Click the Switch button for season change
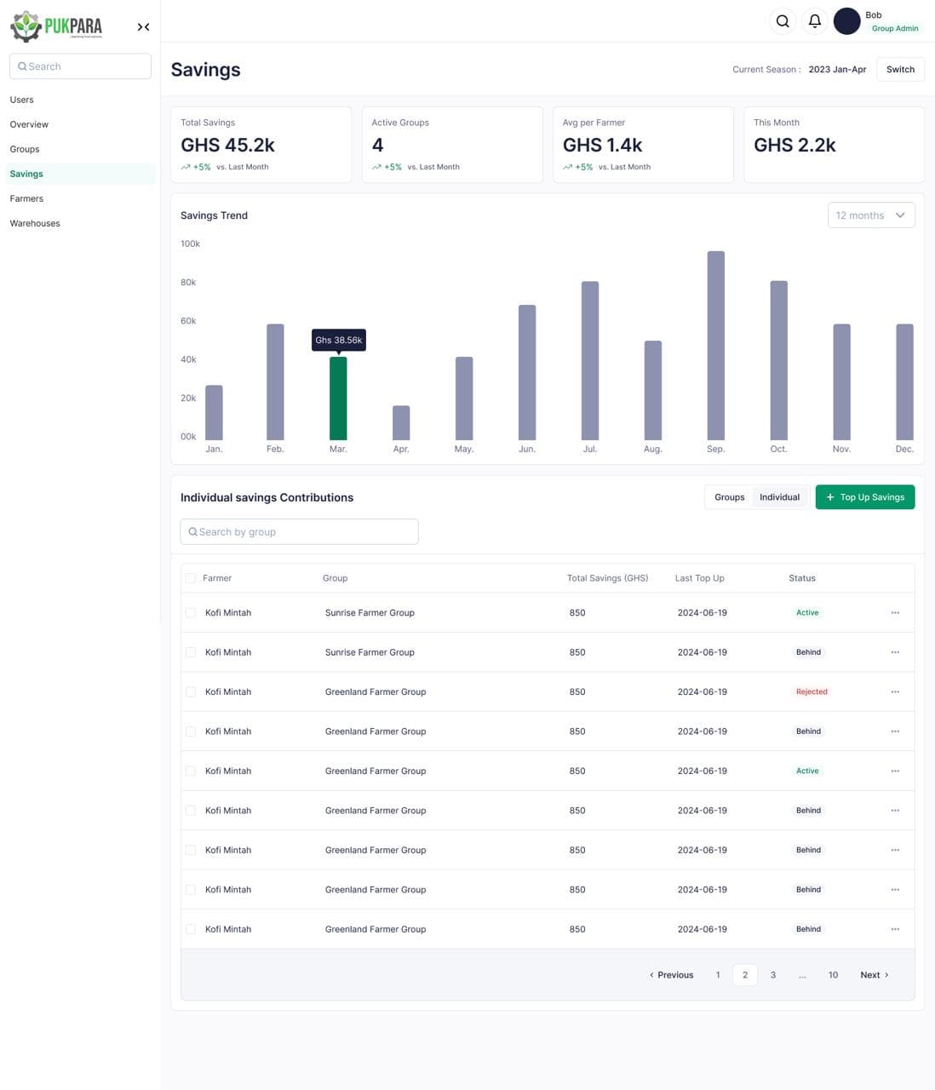This screenshot has height=1090, width=935. [900, 69]
